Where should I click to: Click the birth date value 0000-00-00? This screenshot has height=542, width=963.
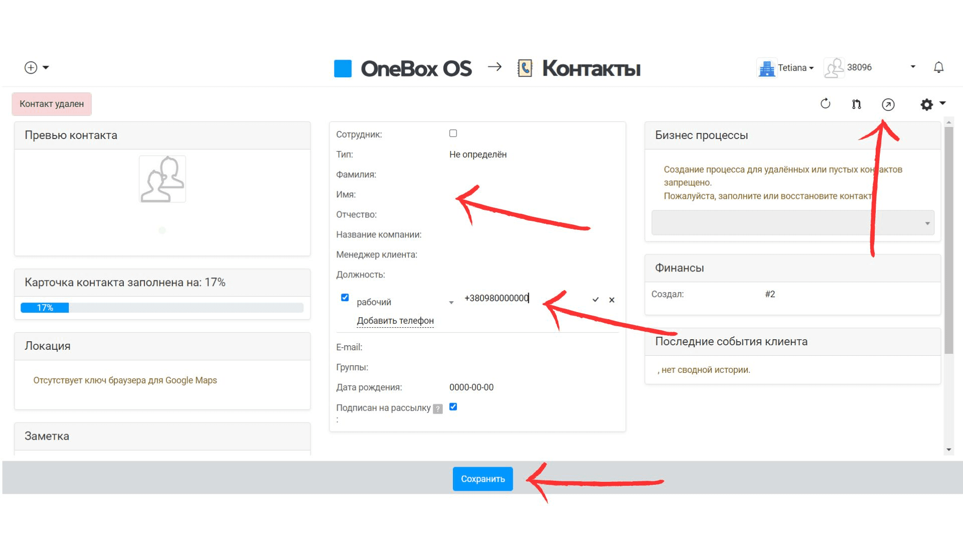point(471,387)
